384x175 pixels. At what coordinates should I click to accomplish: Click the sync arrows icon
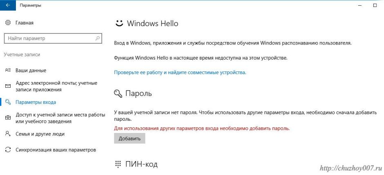click(x=7, y=150)
